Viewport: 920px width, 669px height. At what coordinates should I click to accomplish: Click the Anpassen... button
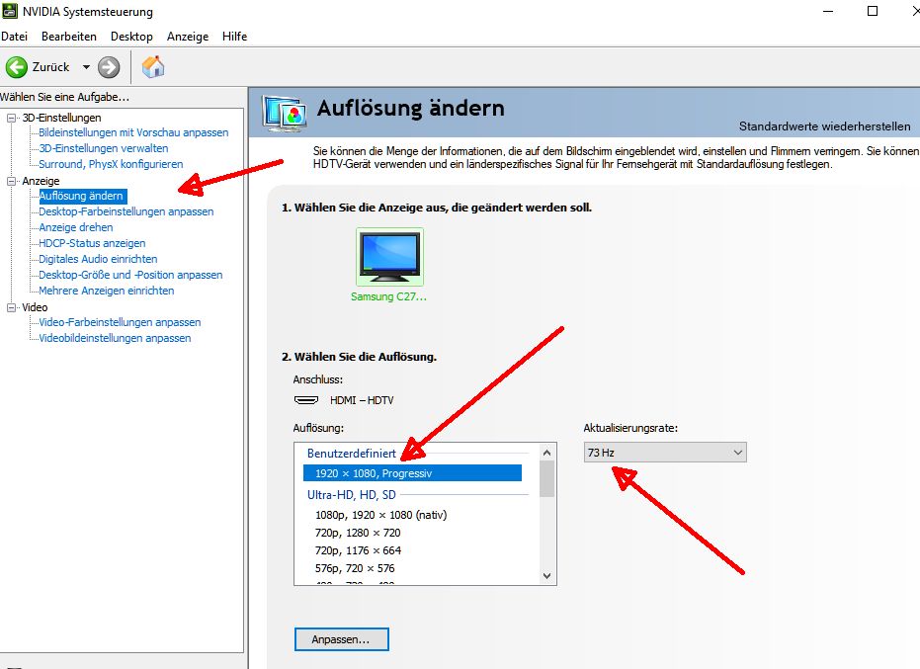[342, 639]
